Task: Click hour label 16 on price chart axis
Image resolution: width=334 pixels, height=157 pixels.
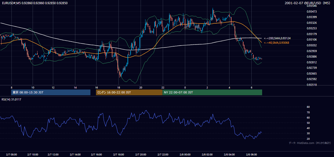Action: pyautogui.click(x=96, y=87)
